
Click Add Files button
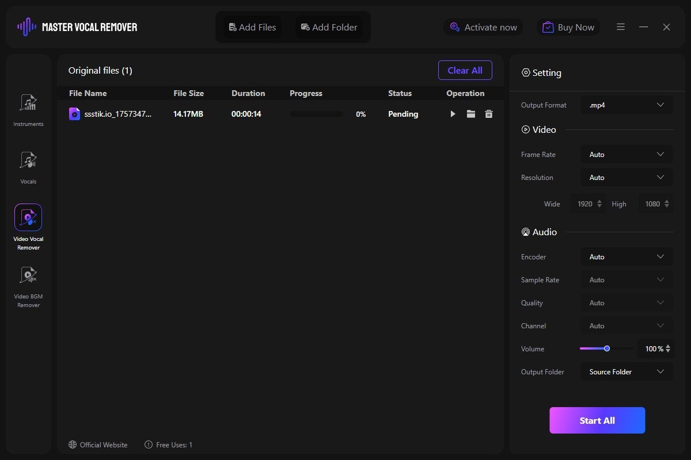pyautogui.click(x=252, y=27)
